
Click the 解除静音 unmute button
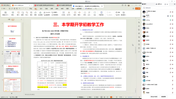coord(163,97)
